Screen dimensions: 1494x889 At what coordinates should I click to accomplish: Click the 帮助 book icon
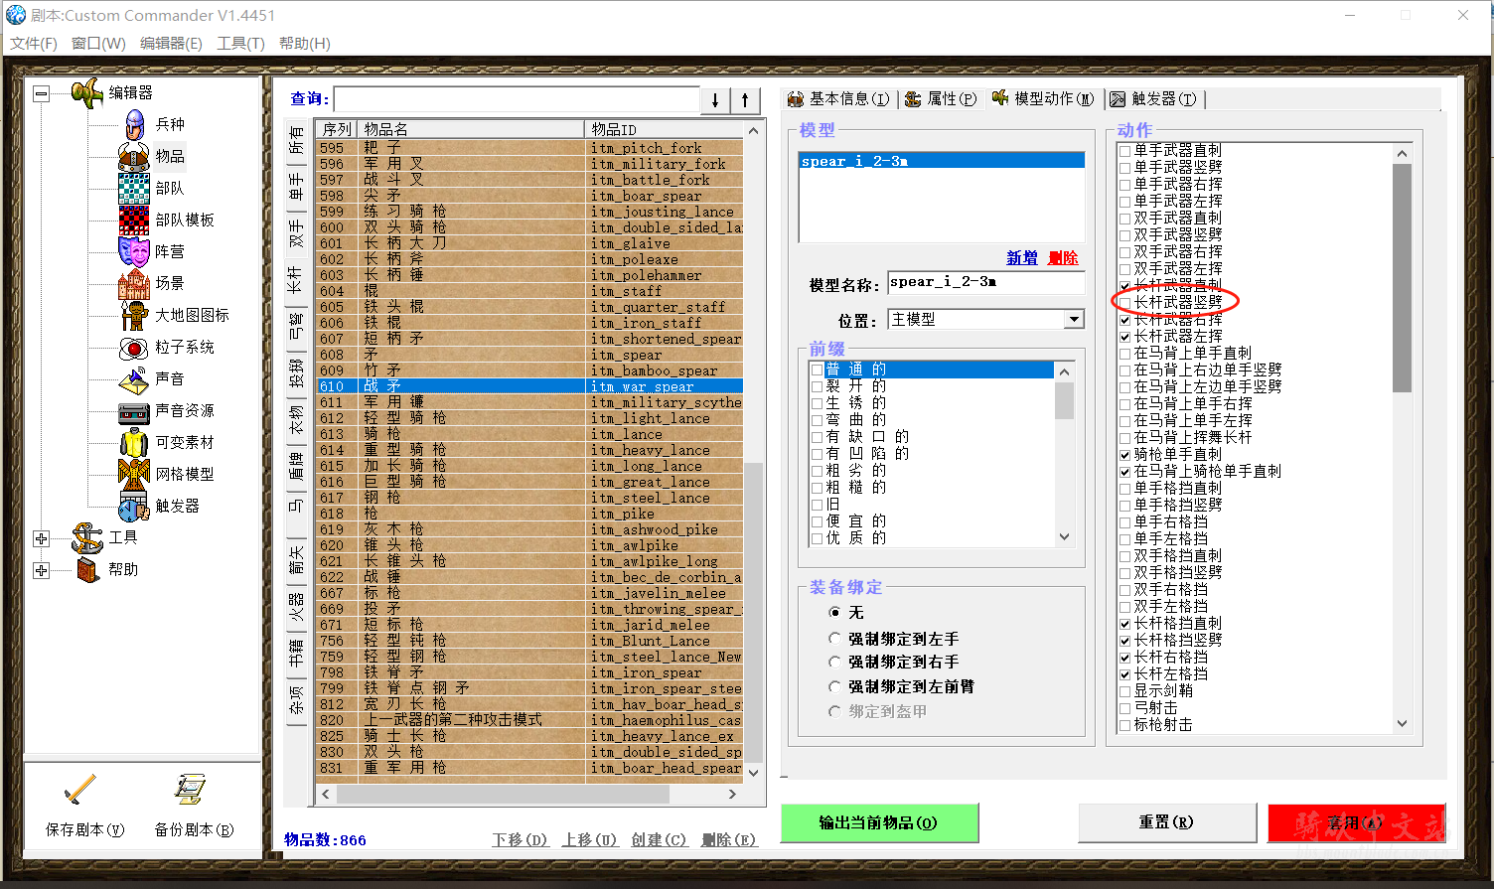tap(87, 569)
